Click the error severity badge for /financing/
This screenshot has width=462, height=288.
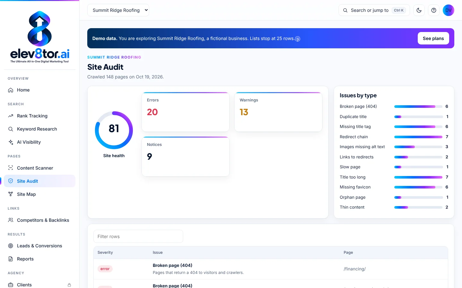tap(105, 269)
